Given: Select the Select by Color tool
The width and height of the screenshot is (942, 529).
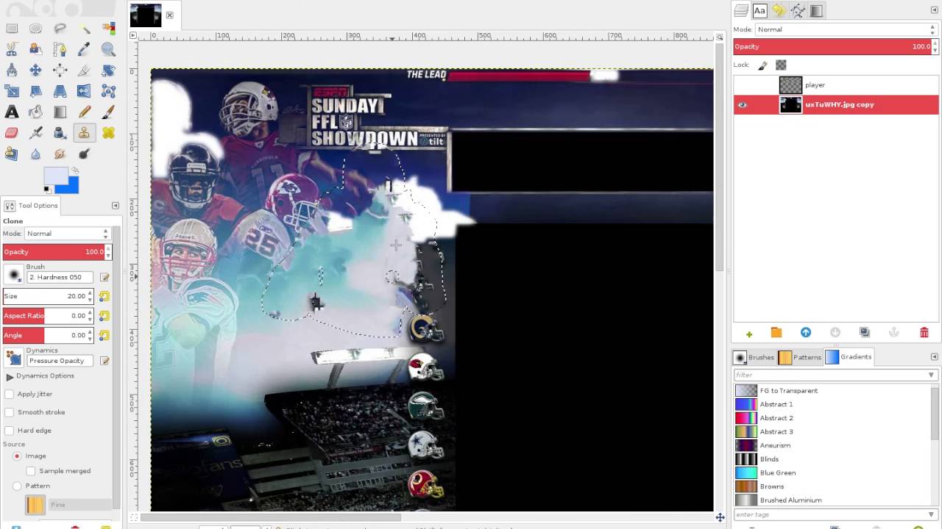Looking at the screenshot, I should pos(109,29).
